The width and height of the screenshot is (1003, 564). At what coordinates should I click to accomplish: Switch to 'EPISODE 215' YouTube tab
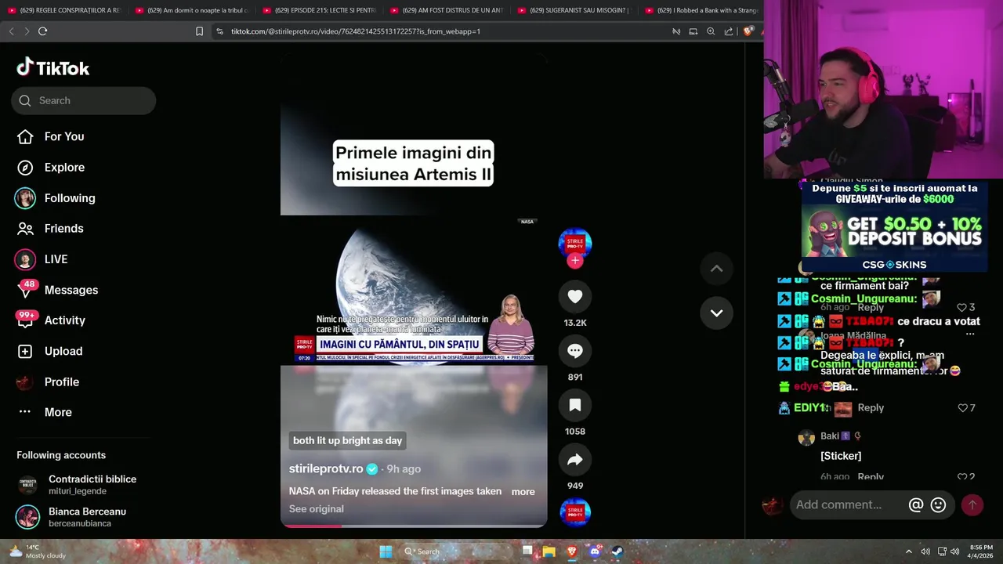[319, 10]
